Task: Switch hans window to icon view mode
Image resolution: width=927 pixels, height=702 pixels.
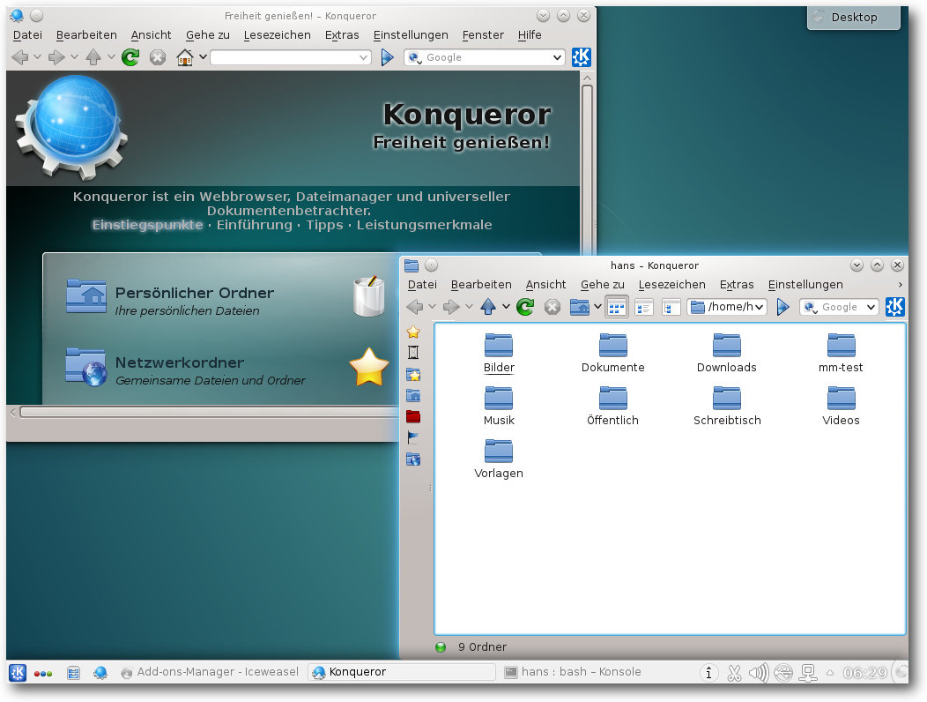Action: [617, 307]
